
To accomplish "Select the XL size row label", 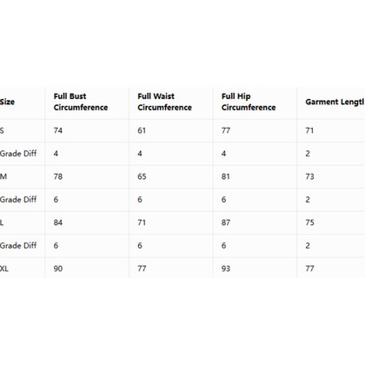I will point(4,269).
